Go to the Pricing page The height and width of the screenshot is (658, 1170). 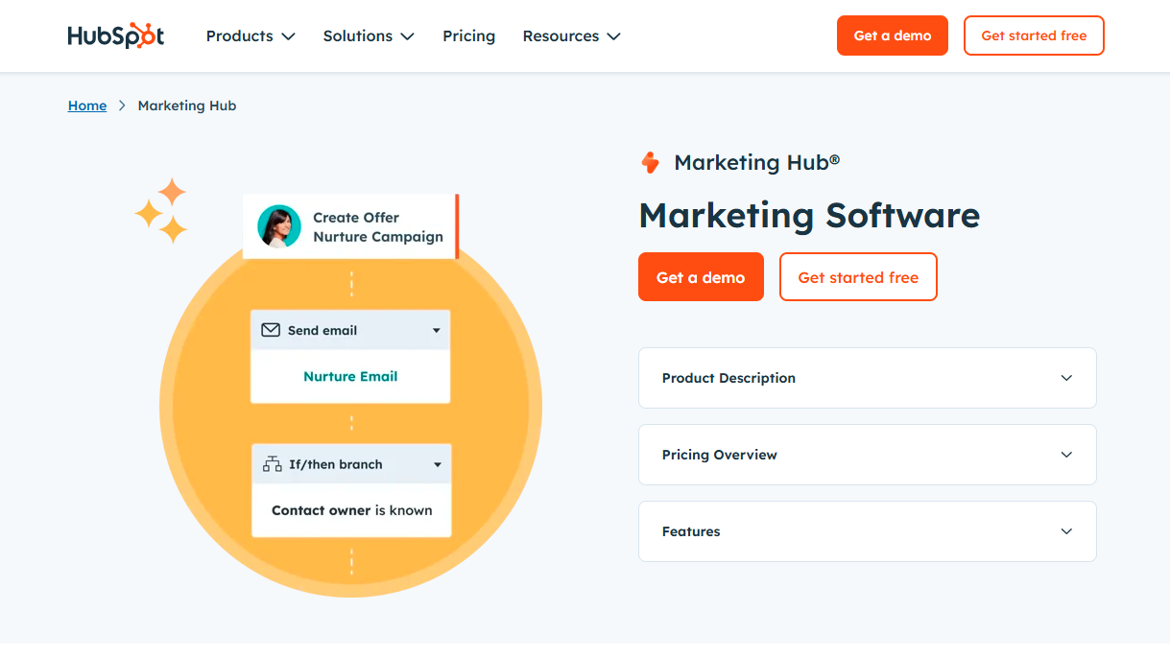click(x=468, y=35)
